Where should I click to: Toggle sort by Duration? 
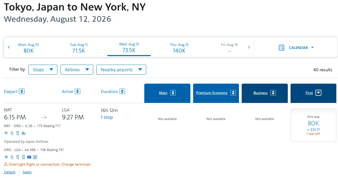(x=122, y=91)
